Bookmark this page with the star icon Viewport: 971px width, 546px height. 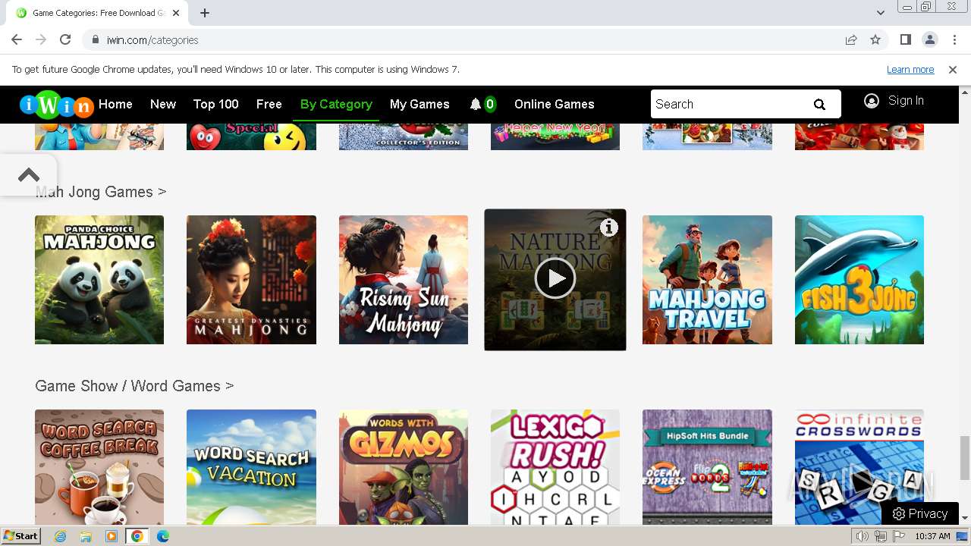click(875, 39)
